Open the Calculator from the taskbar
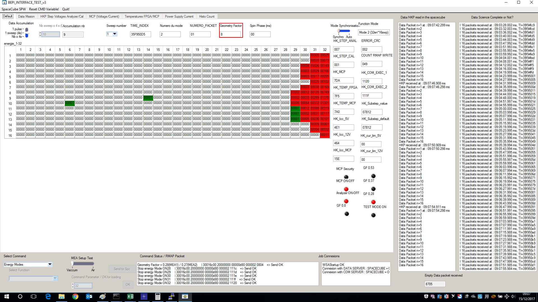Screen dimensions: 538x302 point(157,296)
